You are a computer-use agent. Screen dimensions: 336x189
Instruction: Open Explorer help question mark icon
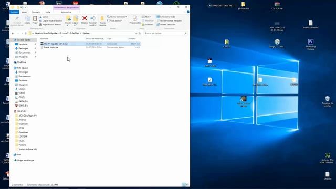[188, 12]
